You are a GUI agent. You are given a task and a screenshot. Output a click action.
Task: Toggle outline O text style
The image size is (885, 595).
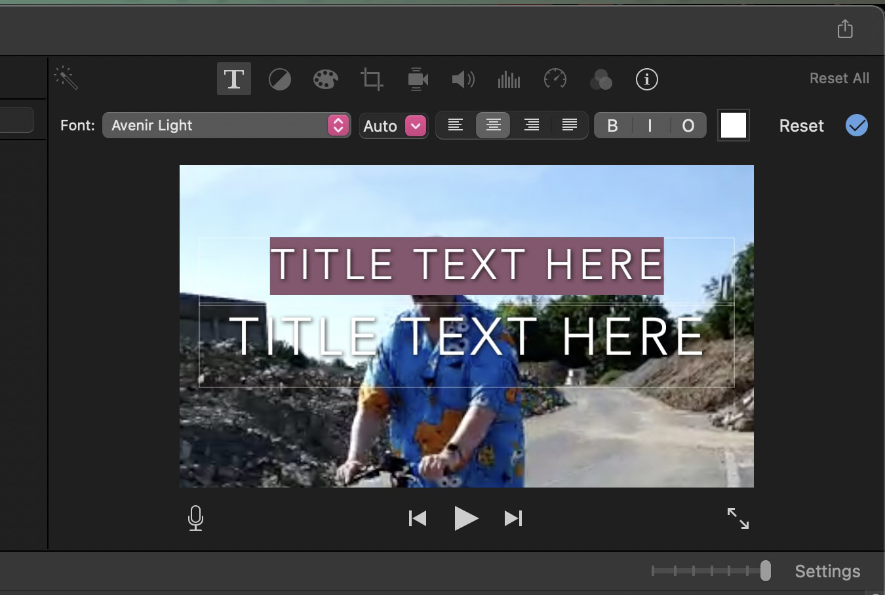(688, 126)
